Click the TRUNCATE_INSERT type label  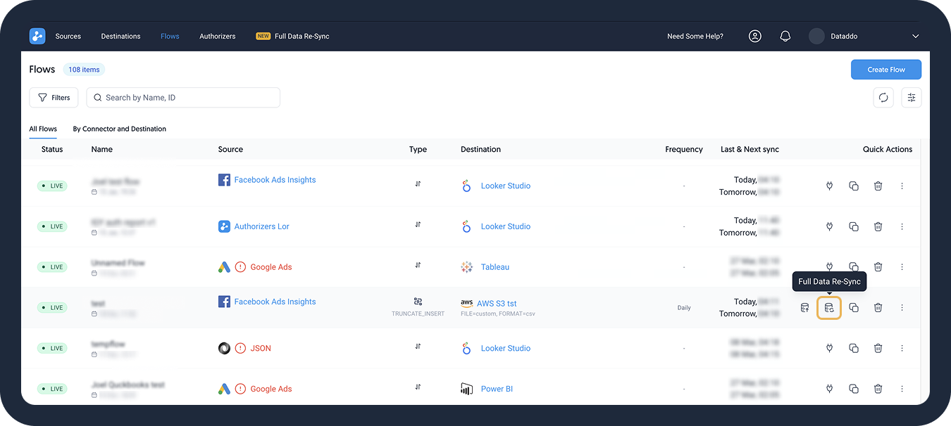(418, 314)
